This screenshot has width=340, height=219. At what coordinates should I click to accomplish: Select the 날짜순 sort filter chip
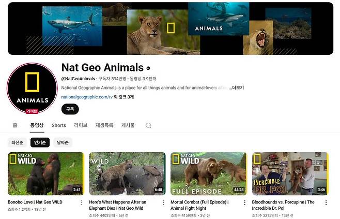tap(63, 142)
